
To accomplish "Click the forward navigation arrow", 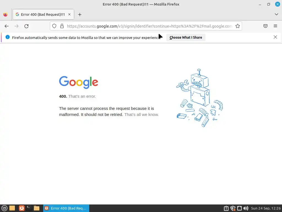I will (x=17, y=26).
